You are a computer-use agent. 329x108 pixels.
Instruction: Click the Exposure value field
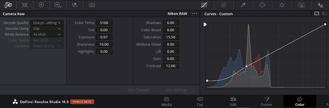point(104,37)
